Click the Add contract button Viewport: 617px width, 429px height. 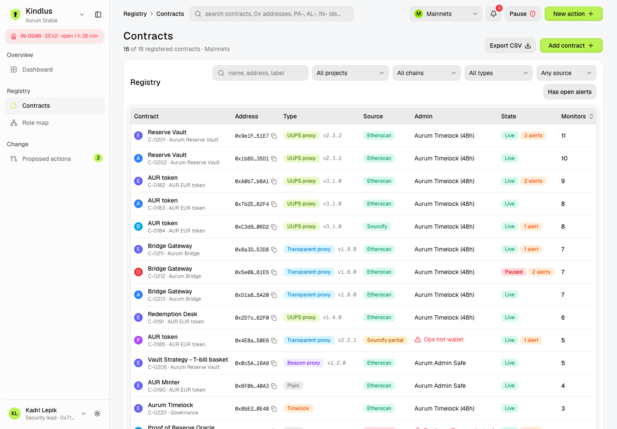[571, 45]
